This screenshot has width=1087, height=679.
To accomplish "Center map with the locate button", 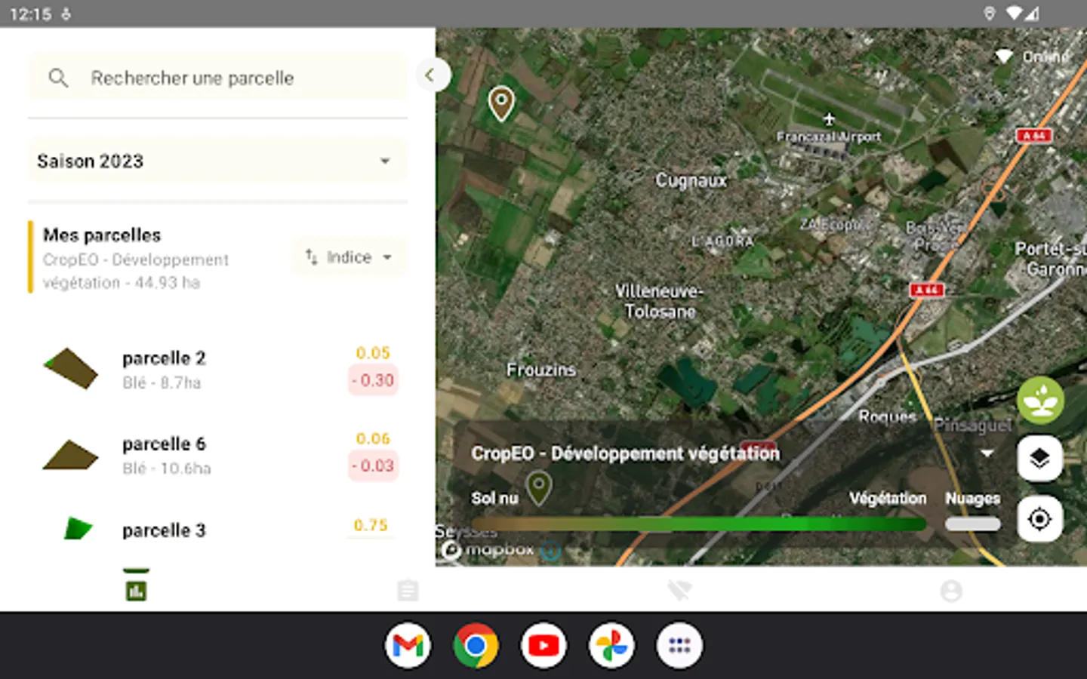I will [1040, 519].
